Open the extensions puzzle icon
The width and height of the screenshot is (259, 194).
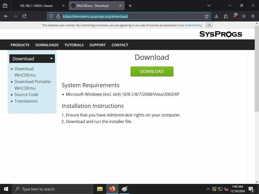[226, 16]
